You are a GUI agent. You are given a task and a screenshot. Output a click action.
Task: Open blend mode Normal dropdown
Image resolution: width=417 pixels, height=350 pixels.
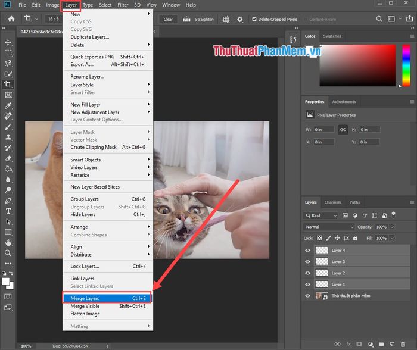click(x=329, y=227)
